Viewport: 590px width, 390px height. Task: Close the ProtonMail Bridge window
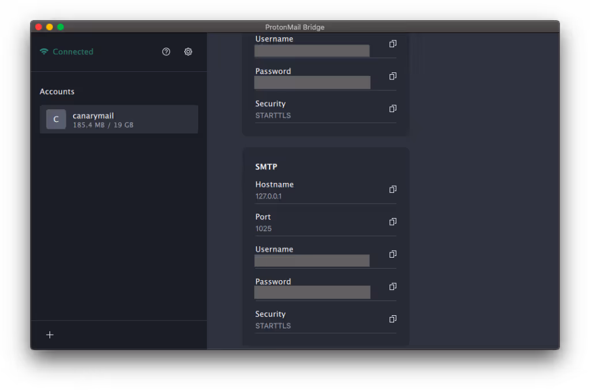click(39, 27)
